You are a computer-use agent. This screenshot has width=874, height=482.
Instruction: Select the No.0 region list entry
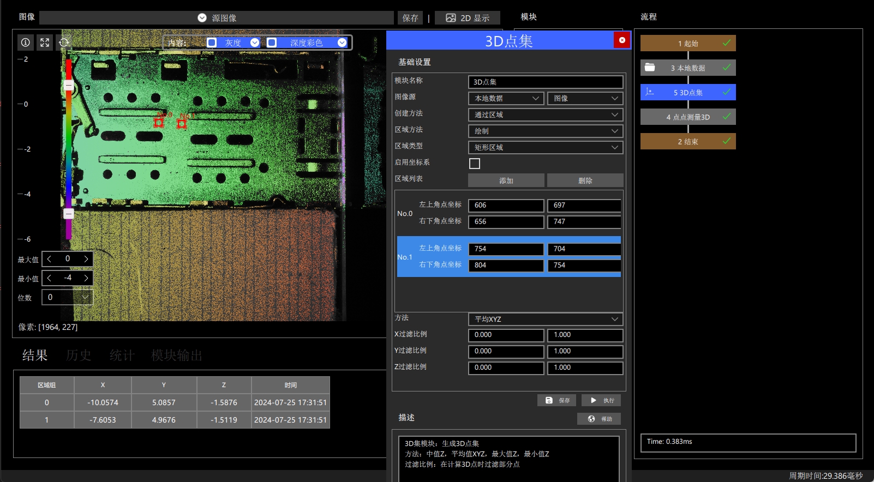pyautogui.click(x=509, y=214)
